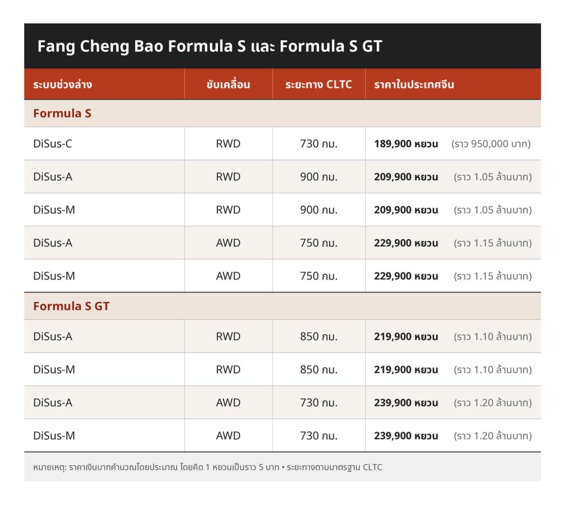Viewport: 565px width, 505px height.
Task: Select the Formula S section heading
Action: pyautogui.click(x=62, y=114)
